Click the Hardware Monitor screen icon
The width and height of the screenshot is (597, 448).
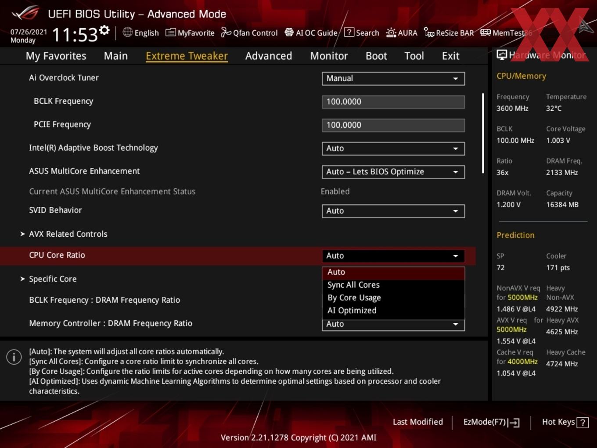[x=502, y=55]
